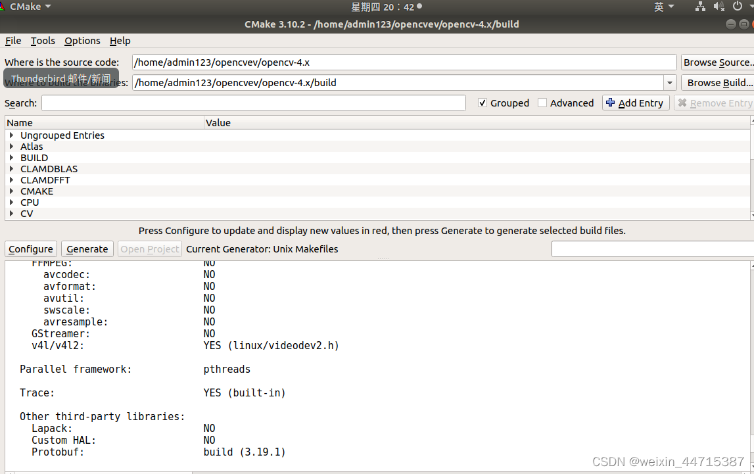Expand the BUILD tree entry
754x474 pixels.
pyautogui.click(x=11, y=157)
